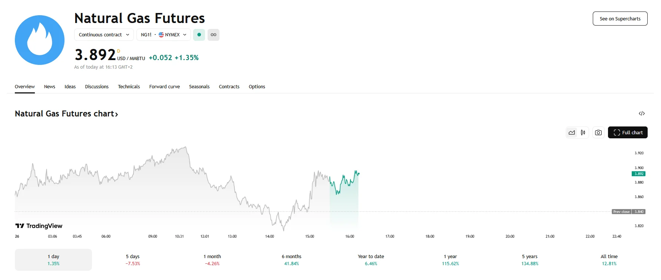661x280 pixels.
Task: Select the area chart style icon
Action: pyautogui.click(x=572, y=132)
